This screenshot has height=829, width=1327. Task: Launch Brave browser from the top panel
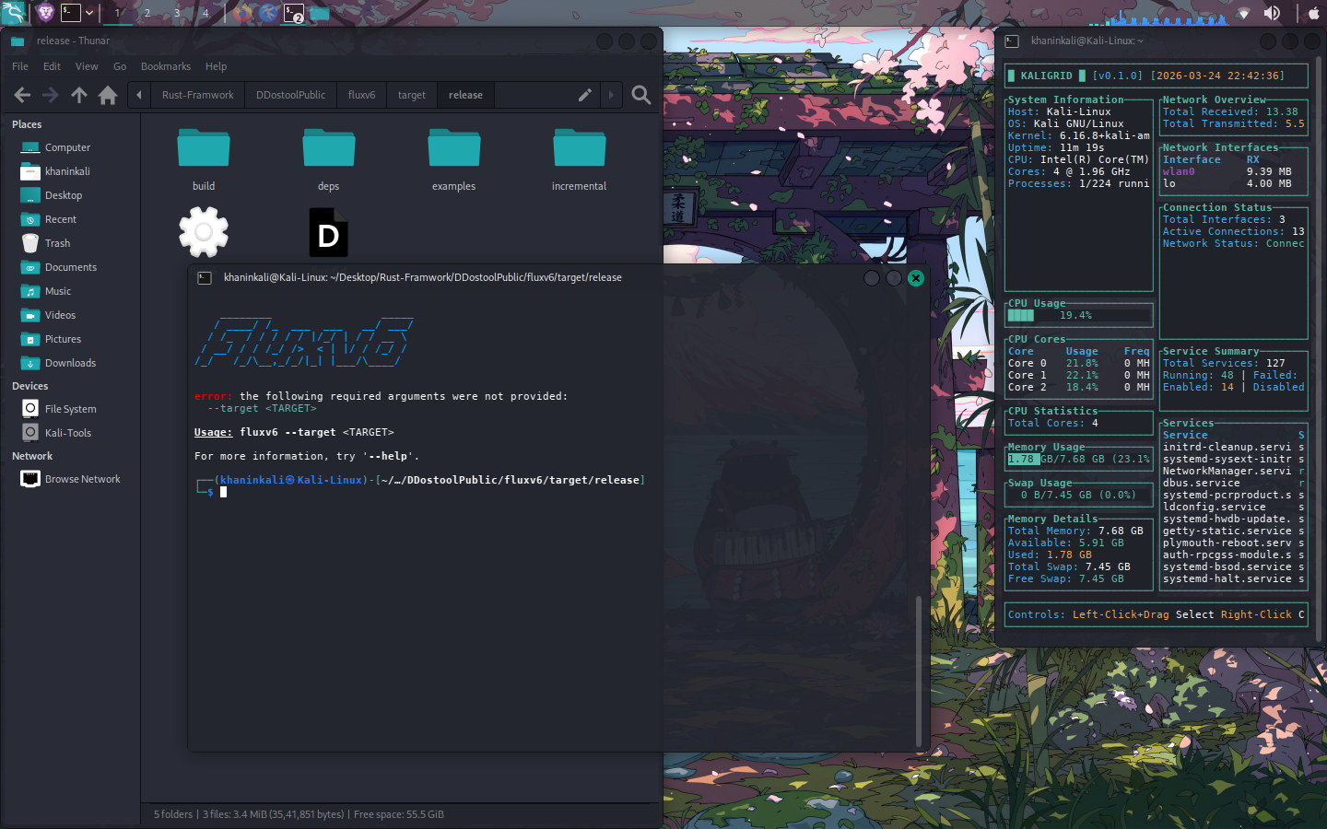(x=45, y=13)
